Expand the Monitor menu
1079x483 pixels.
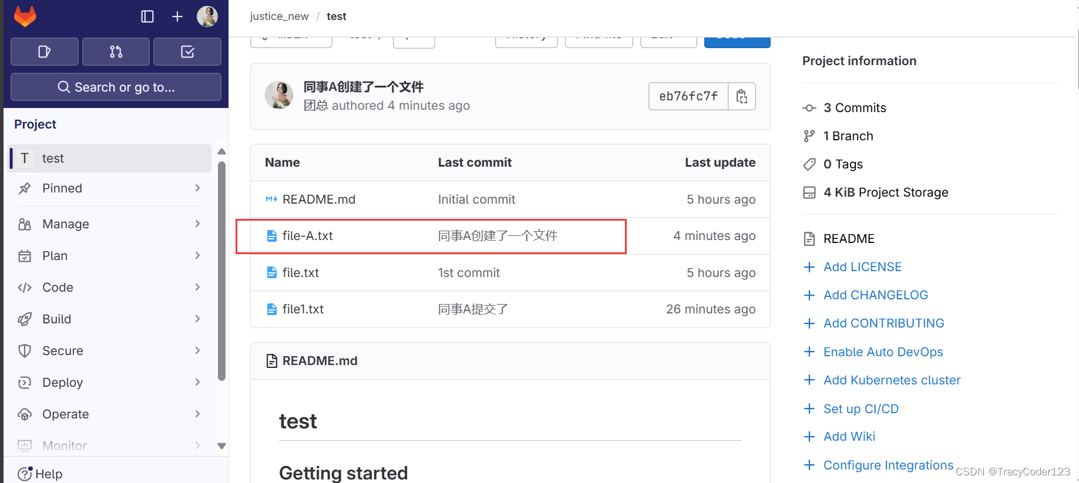[x=110, y=445]
